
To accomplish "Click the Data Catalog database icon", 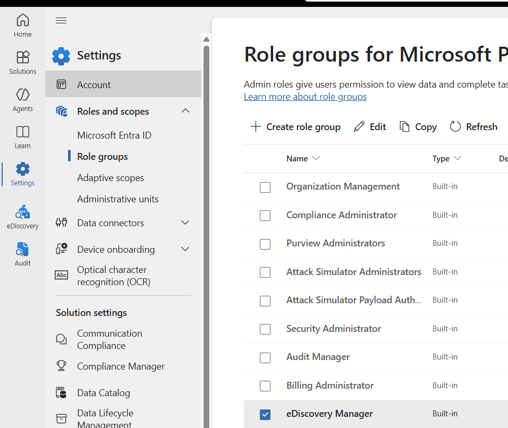I will pyautogui.click(x=61, y=392).
